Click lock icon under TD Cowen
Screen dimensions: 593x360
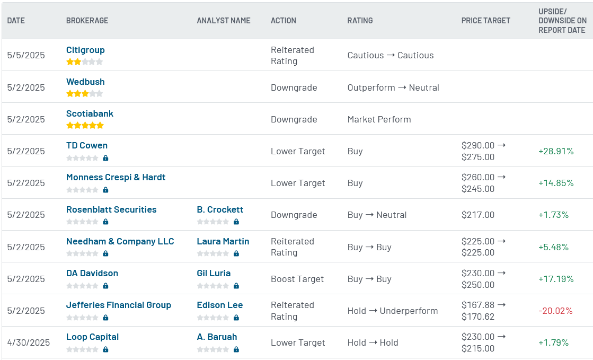(x=105, y=158)
